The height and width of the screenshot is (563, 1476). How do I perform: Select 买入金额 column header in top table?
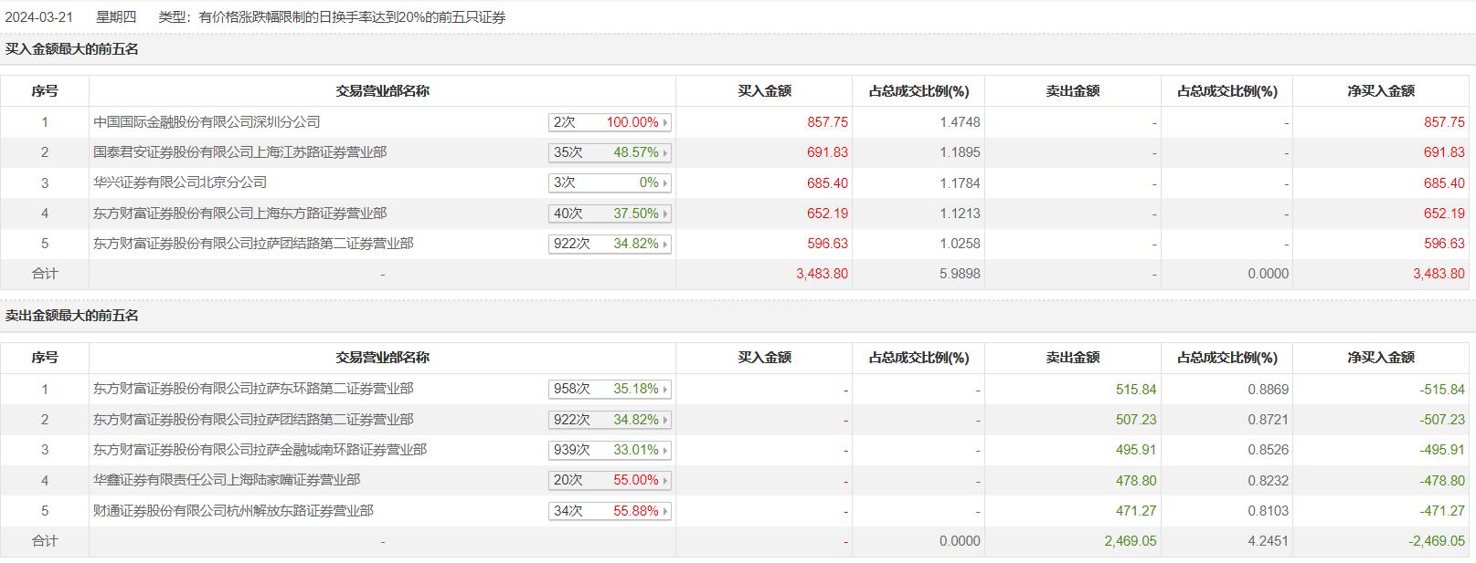tap(765, 91)
